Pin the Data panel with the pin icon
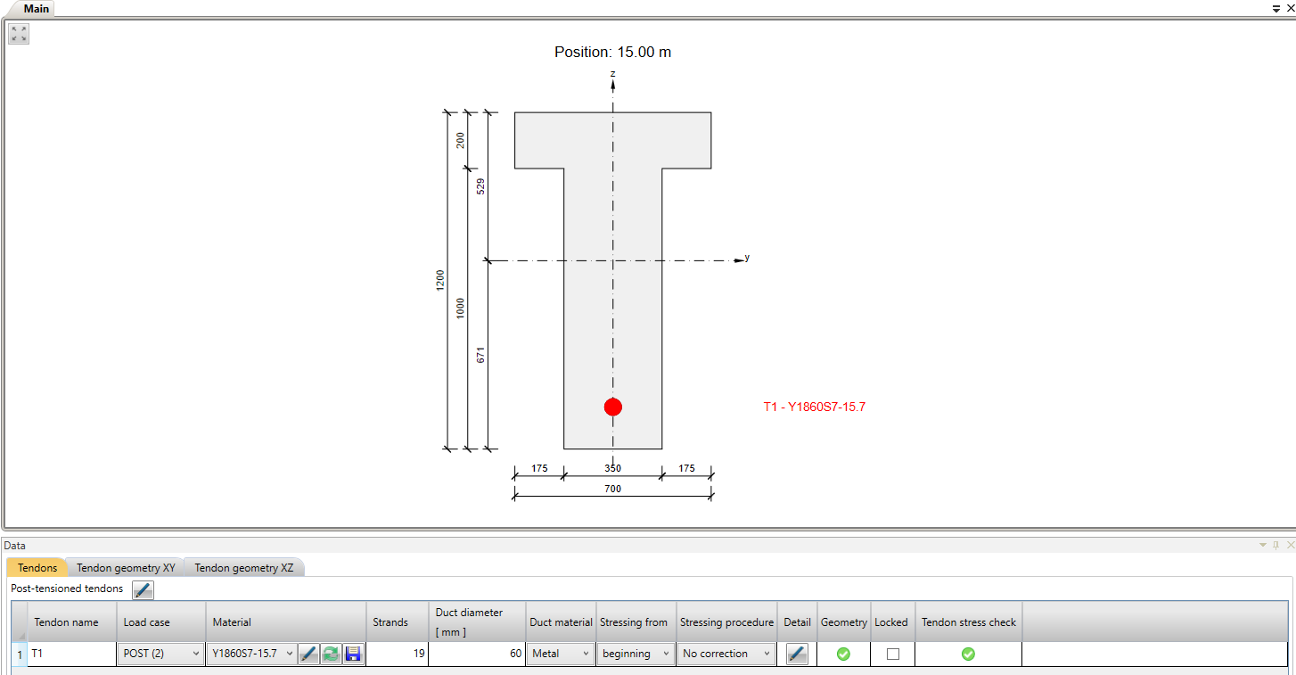 (x=1275, y=545)
